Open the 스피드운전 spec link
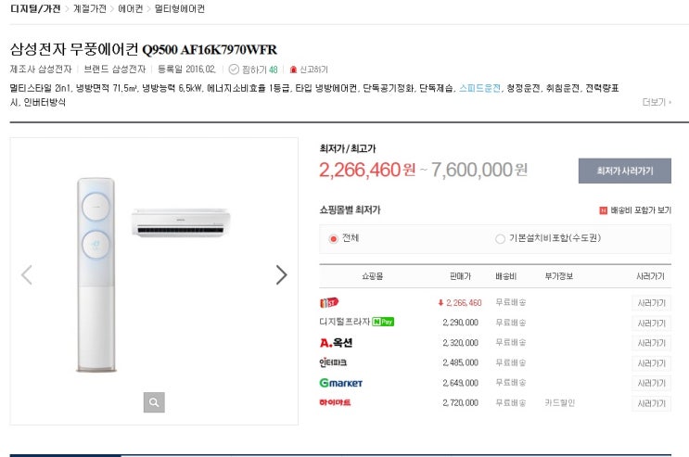This screenshot has height=457, width=689. click(479, 88)
